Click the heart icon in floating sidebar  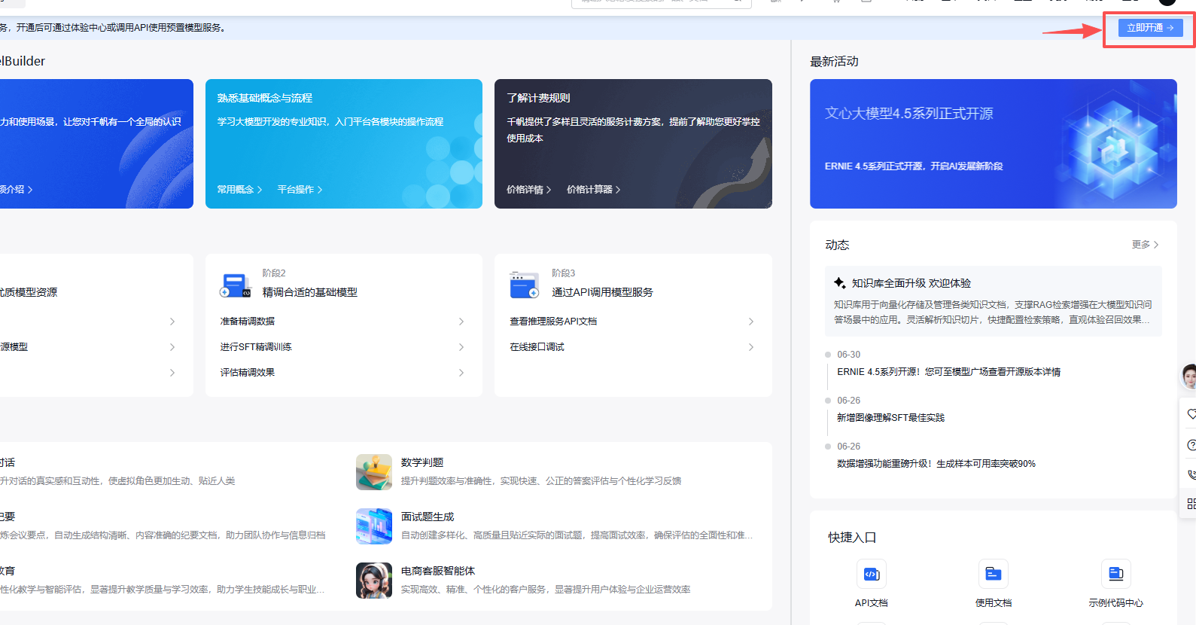[1191, 414]
